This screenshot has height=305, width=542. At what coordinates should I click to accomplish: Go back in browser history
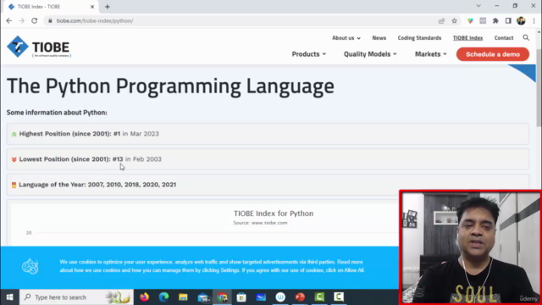tap(9, 20)
